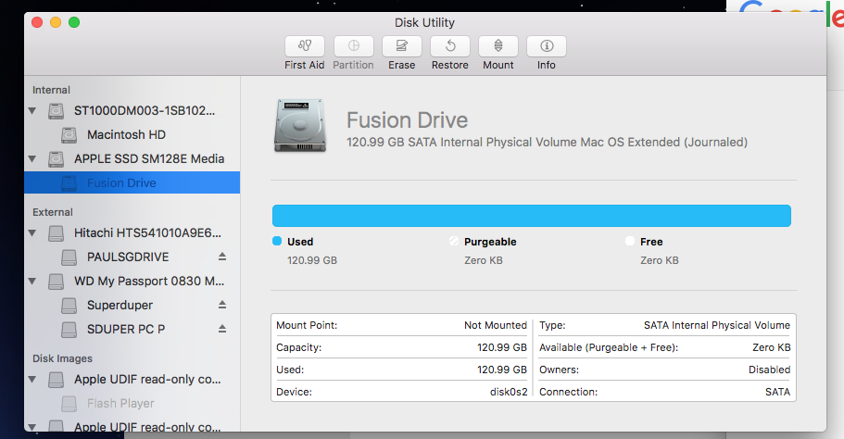844x439 pixels.
Task: Click the Superduper volume icon
Action: click(x=69, y=306)
